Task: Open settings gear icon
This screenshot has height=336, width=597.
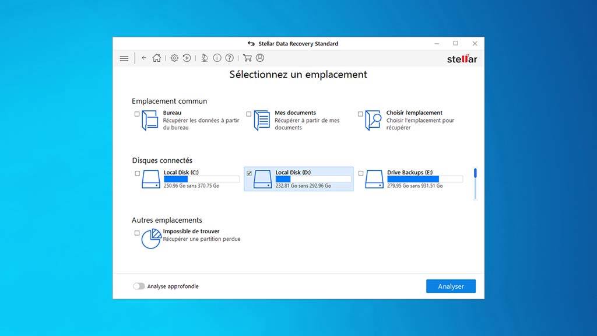Action: pos(174,58)
